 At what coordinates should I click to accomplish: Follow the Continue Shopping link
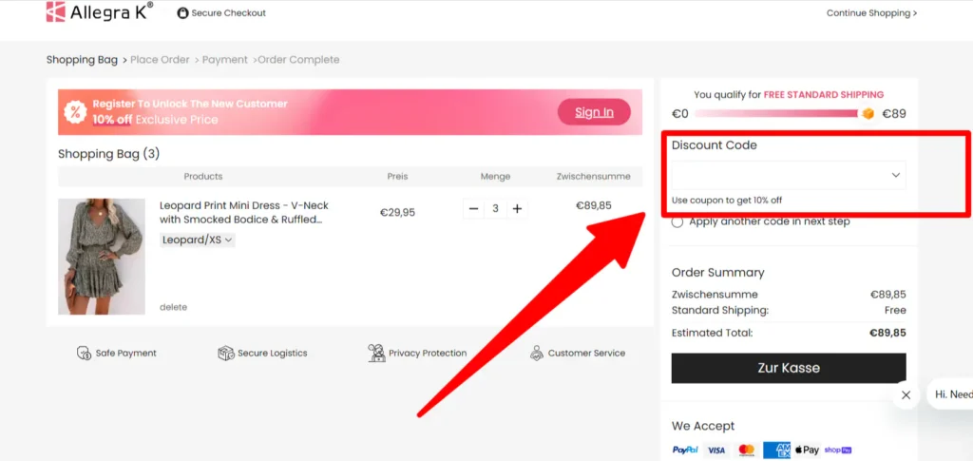(871, 13)
